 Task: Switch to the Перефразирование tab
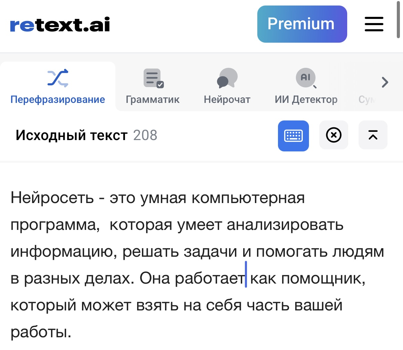point(58,100)
